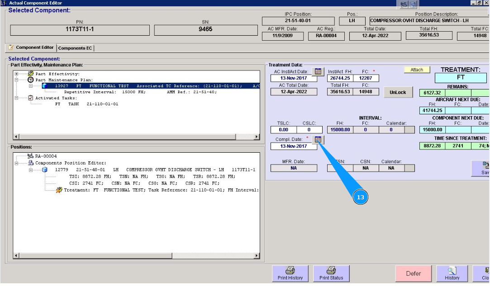Collapse the 13927 FT Functional Test node
The image size is (490, 286).
click(31, 86)
